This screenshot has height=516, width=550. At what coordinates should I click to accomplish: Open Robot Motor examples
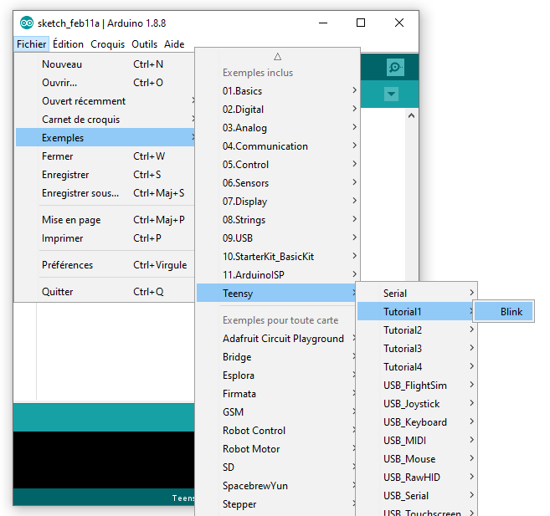[x=277, y=449]
